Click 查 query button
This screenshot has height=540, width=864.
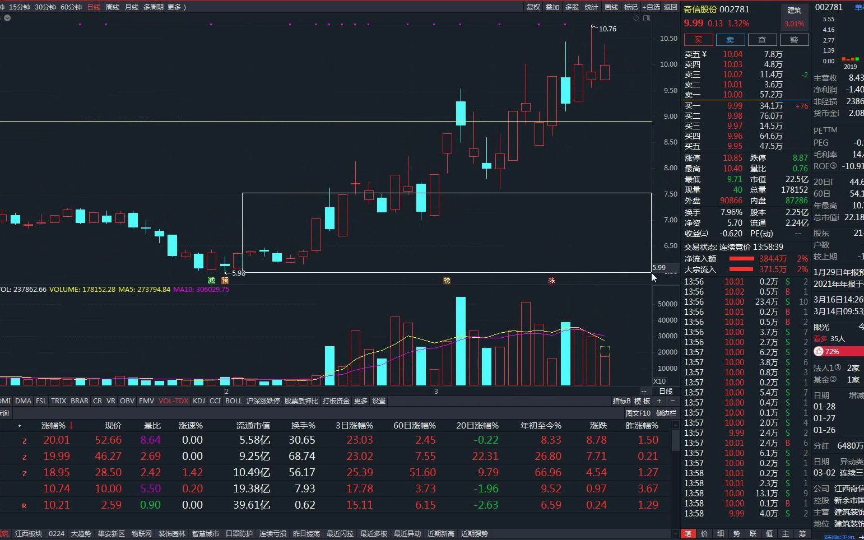pos(762,40)
